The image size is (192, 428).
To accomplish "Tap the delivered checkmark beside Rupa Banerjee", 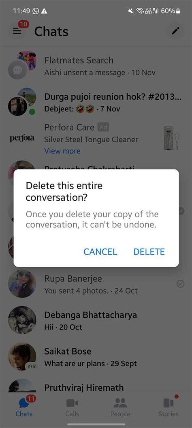I will [x=180, y=284].
